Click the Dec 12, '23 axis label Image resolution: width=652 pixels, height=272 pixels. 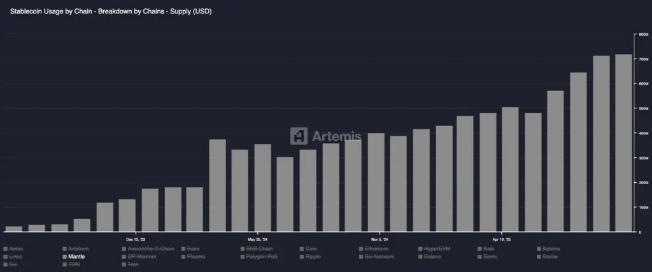coord(136,239)
